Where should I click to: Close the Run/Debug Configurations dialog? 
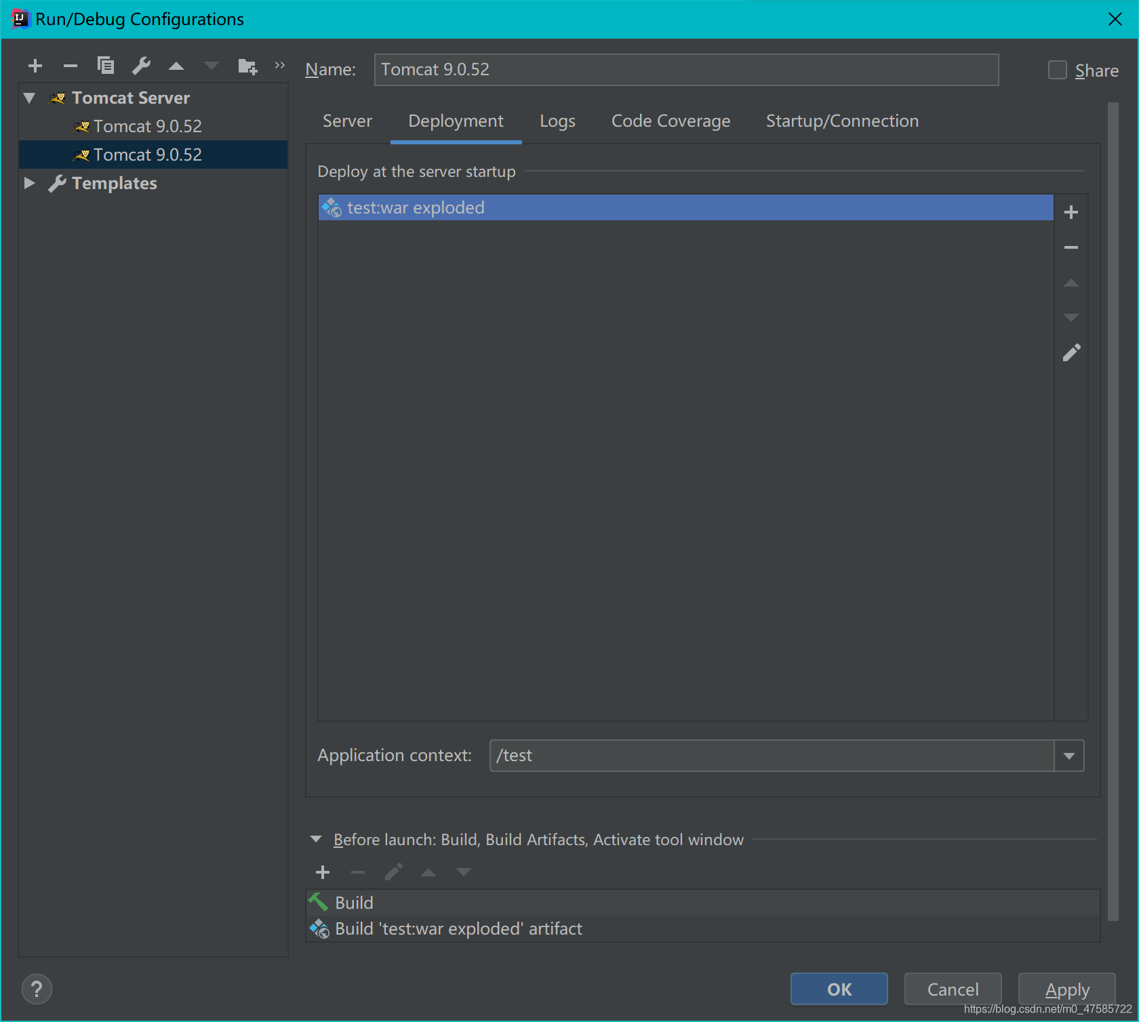1115,19
